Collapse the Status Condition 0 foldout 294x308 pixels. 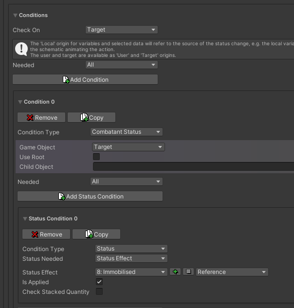(x=25, y=219)
